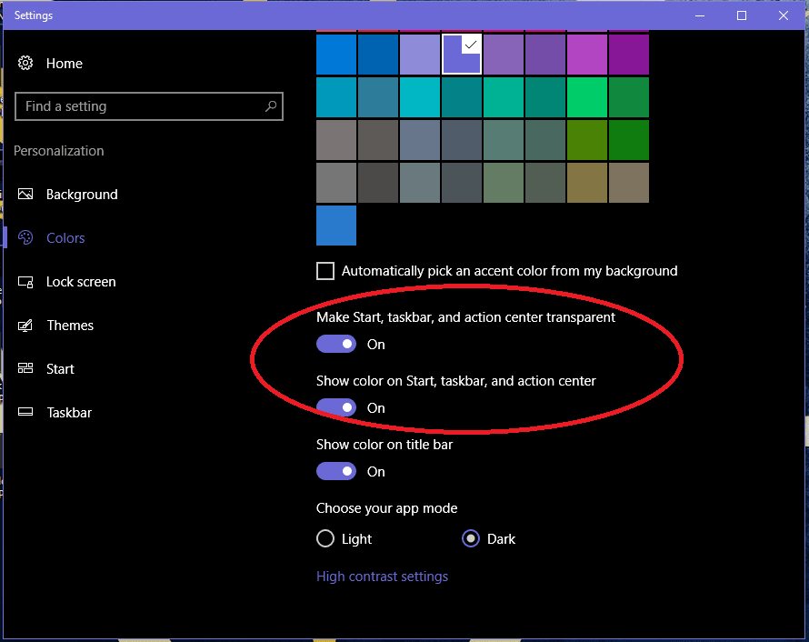Turn off Start and taskbar transparency toggle
809x642 pixels.
(x=336, y=345)
